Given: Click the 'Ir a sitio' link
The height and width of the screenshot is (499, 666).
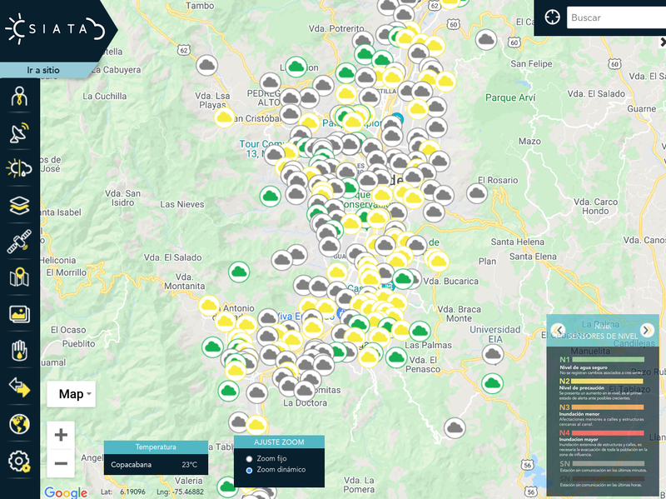Looking at the screenshot, I should [x=43, y=71].
